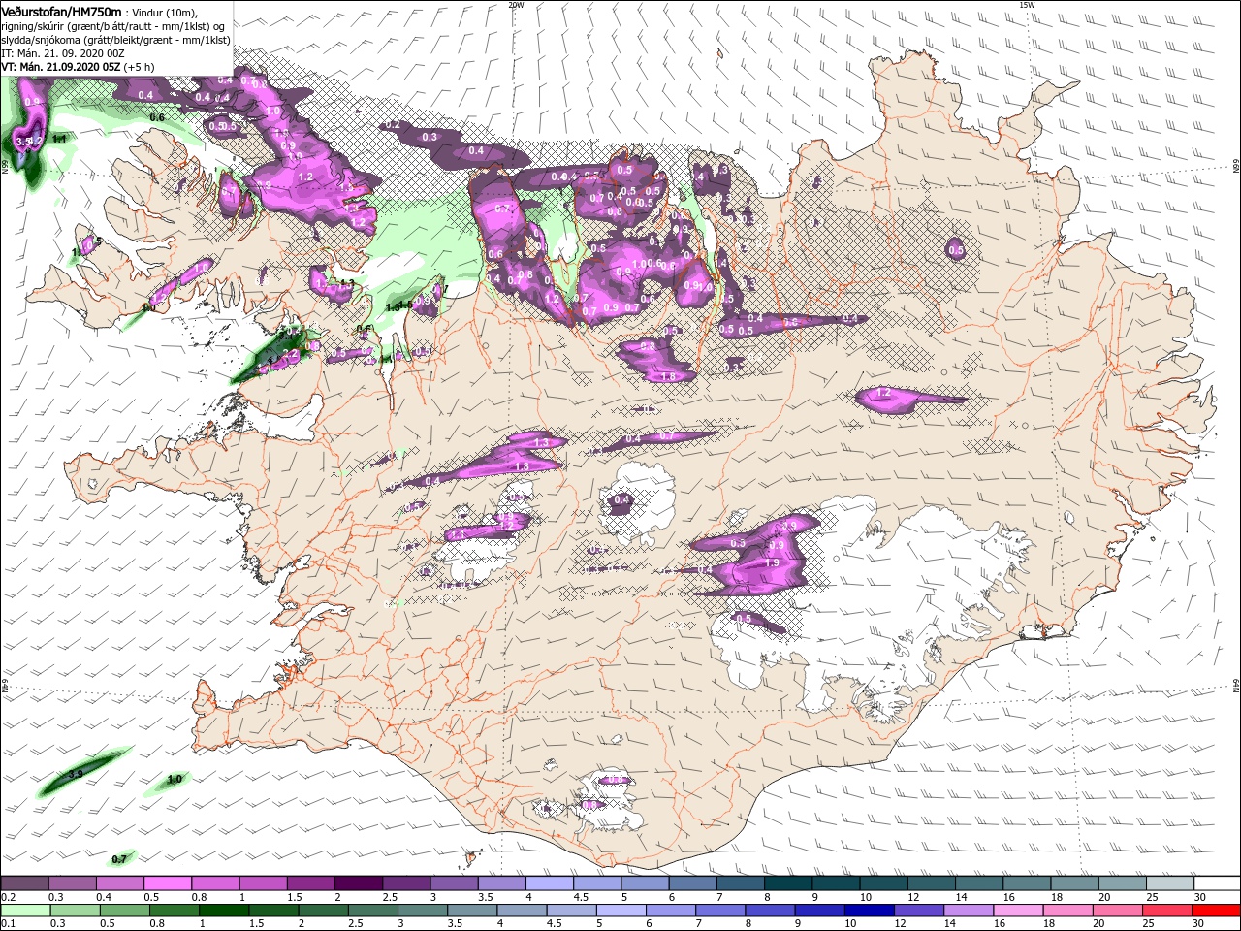This screenshot has width=1241, height=931.
Task: Pick the red 30 rain legend swatch
Action: click(1215, 911)
